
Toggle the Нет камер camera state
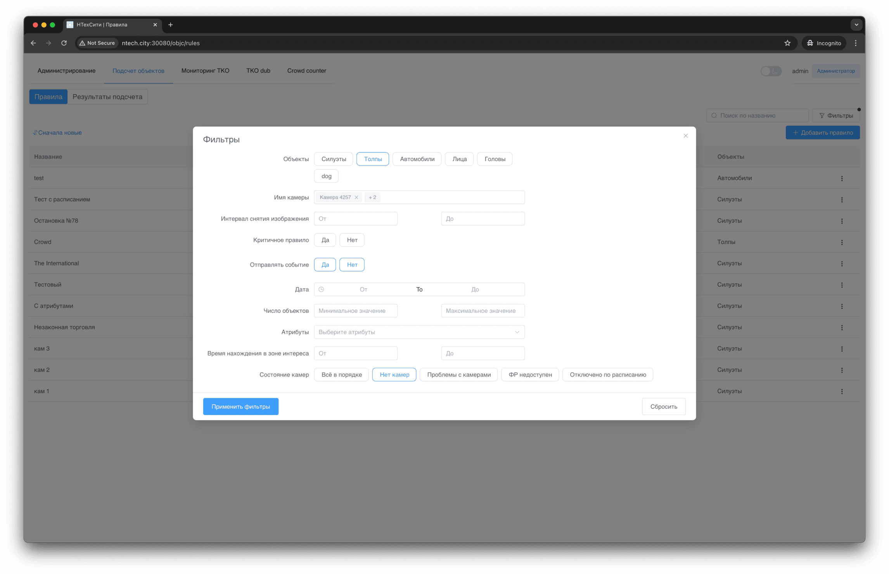[x=394, y=374]
